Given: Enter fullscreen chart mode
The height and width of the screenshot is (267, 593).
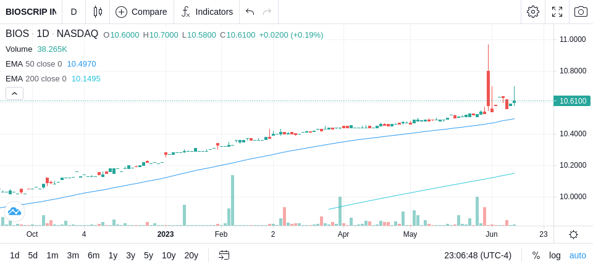Looking at the screenshot, I should pyautogui.click(x=557, y=12).
